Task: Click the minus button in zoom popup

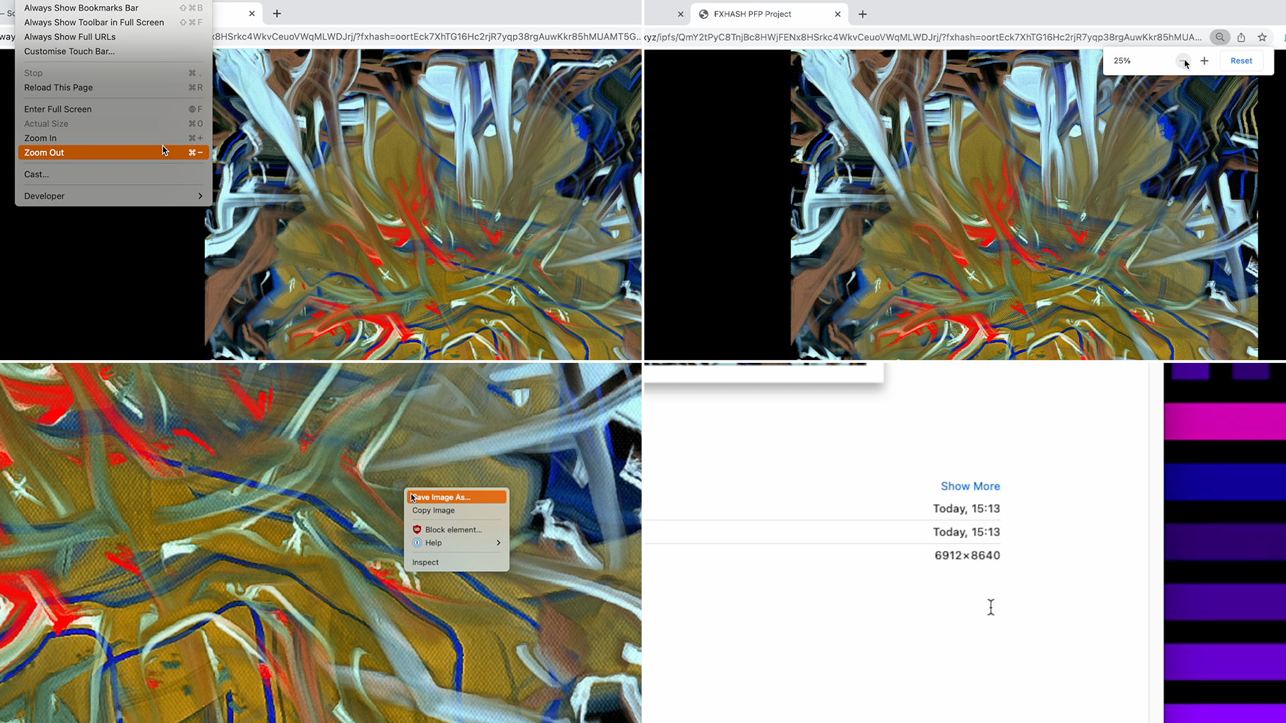Action: click(x=1182, y=61)
